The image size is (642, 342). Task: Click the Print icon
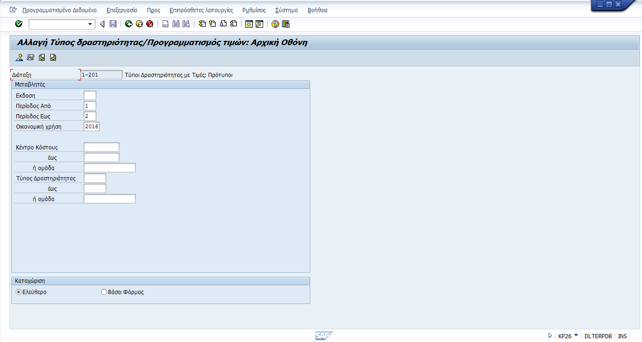click(165, 24)
